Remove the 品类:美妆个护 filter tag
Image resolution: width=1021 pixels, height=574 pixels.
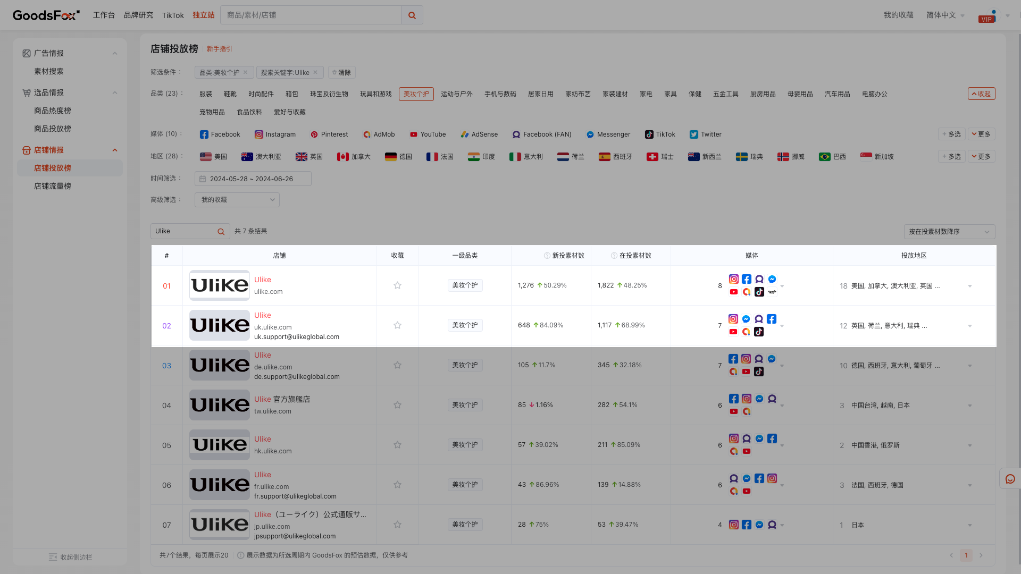[245, 72]
